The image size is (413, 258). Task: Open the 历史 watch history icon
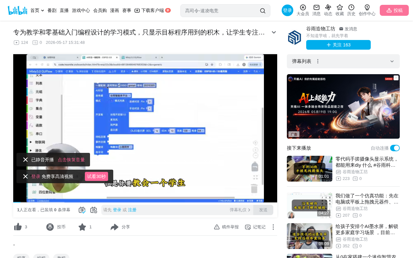point(351,10)
